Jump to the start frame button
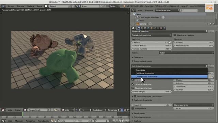Image resolution: width=218 pixels, height=123 pixels. click(x=114, y=121)
